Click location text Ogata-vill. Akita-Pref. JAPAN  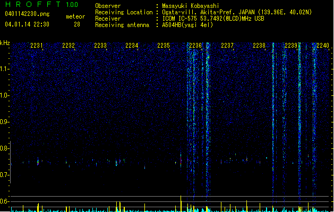point(208,12)
